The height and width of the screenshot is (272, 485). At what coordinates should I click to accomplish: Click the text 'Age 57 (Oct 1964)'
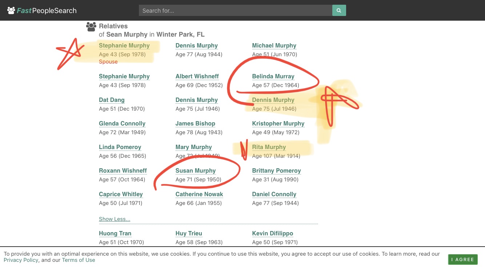[x=122, y=180]
